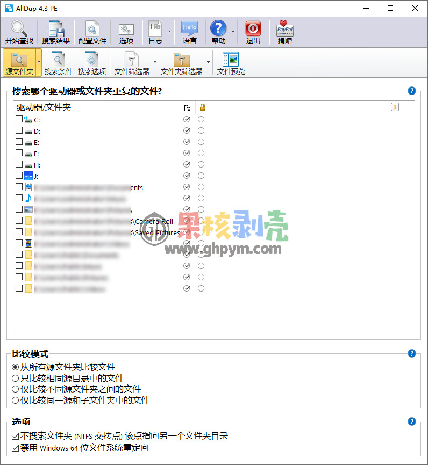Open the 文件筛选器 tab
Viewport: 428px width, 465px height.
click(x=132, y=63)
